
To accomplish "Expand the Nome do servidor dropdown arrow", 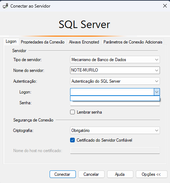I will pyautogui.click(x=157, y=70).
